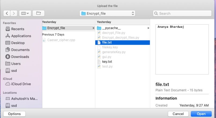This screenshot has height=118, width=216.
Task: Select test.py
Action: pyautogui.click(x=107, y=66)
